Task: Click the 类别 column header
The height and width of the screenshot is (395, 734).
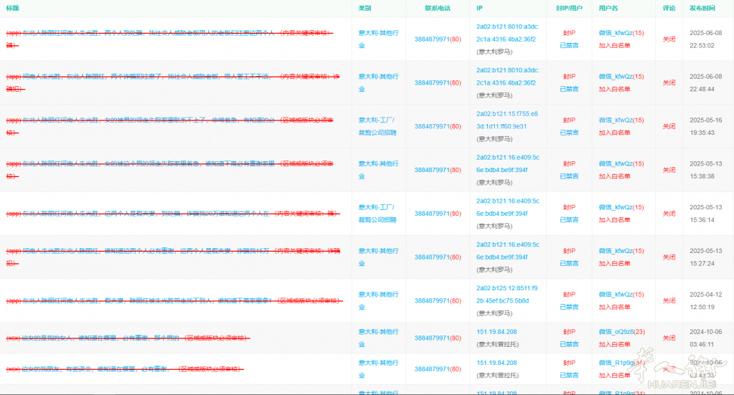Action: [x=365, y=8]
